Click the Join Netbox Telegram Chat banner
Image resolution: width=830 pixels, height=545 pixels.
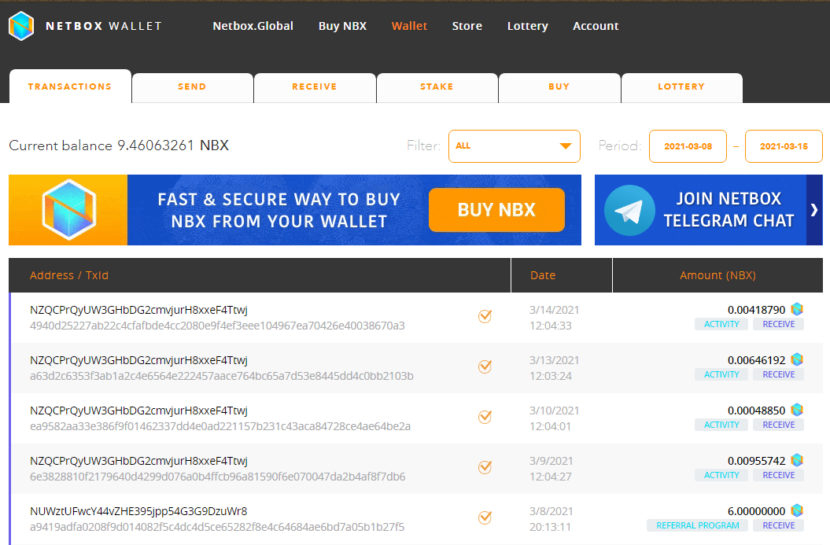pyautogui.click(x=708, y=210)
